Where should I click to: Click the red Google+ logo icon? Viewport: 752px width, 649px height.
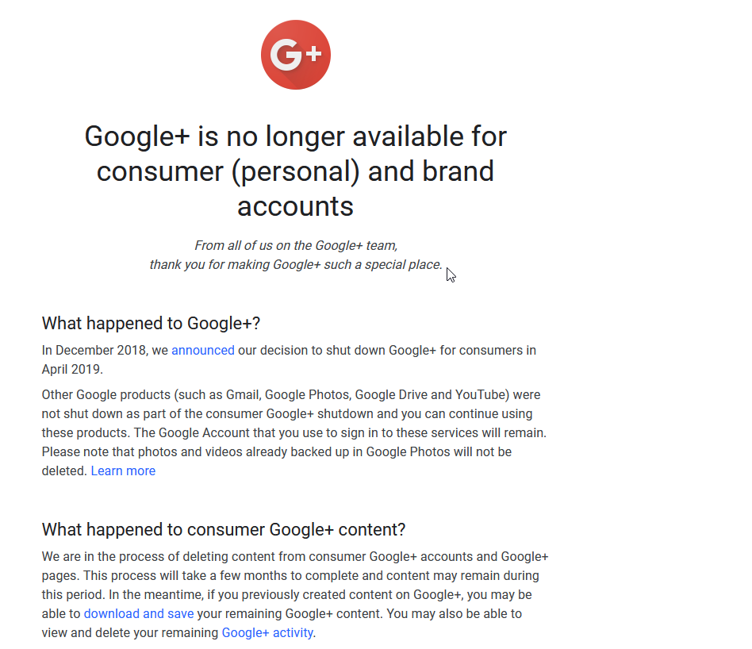coord(295,55)
